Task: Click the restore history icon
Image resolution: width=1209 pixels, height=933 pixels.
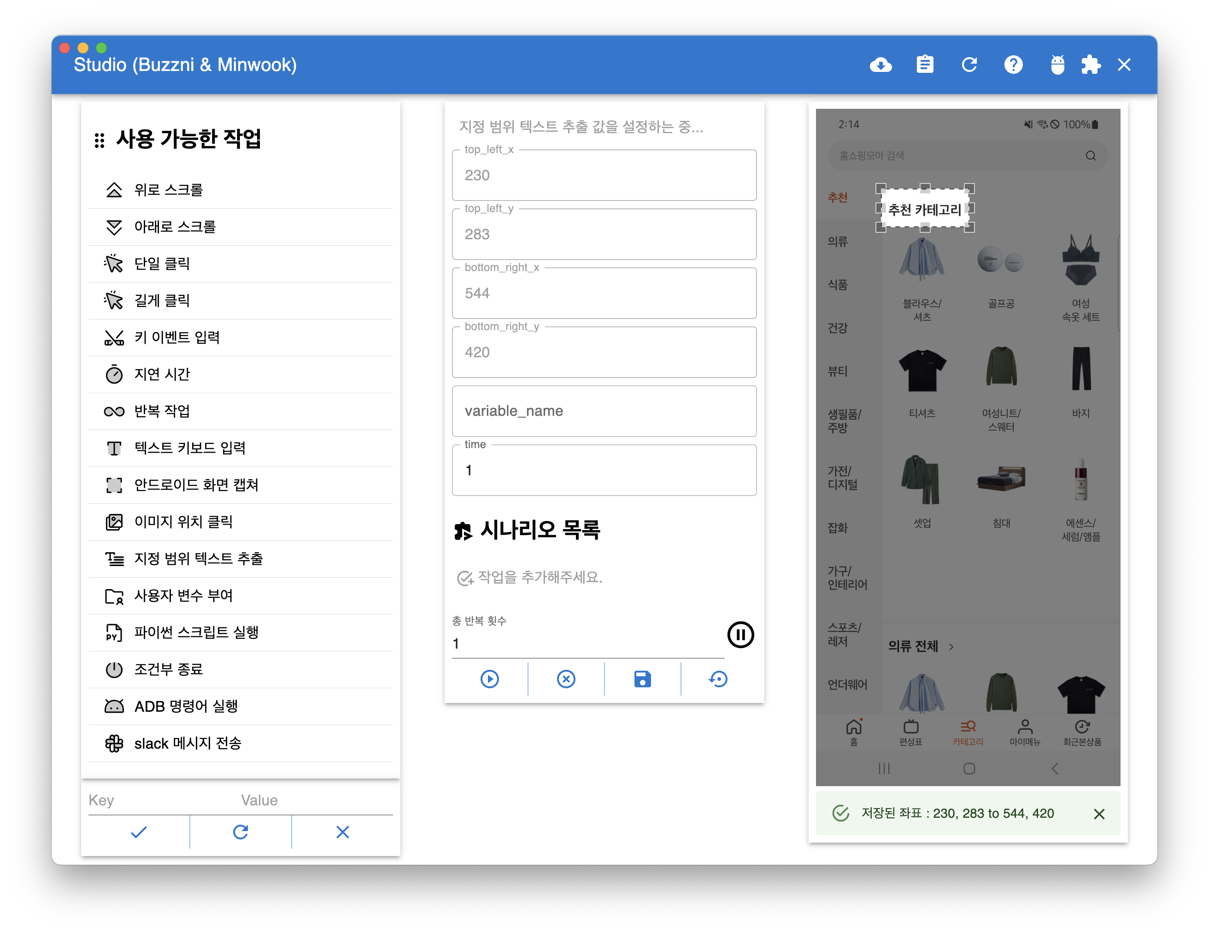Action: (x=719, y=679)
